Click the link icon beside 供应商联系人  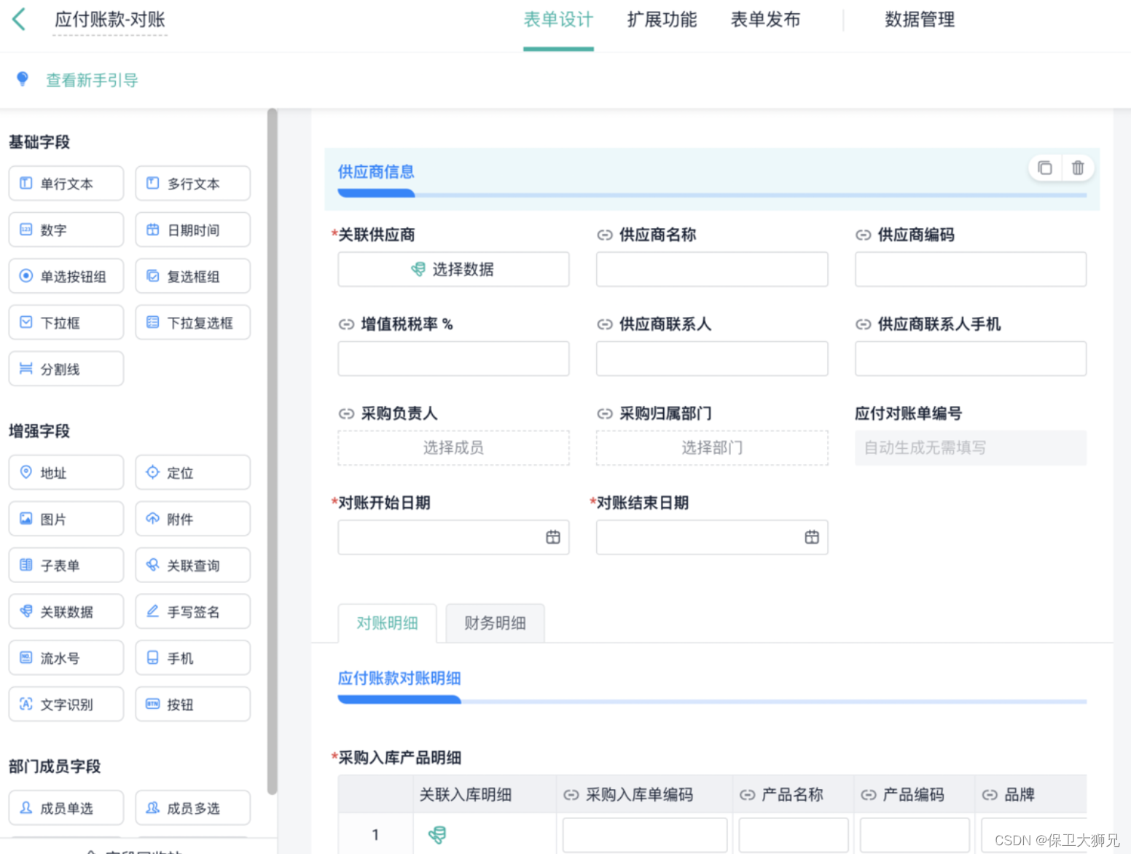coord(605,324)
